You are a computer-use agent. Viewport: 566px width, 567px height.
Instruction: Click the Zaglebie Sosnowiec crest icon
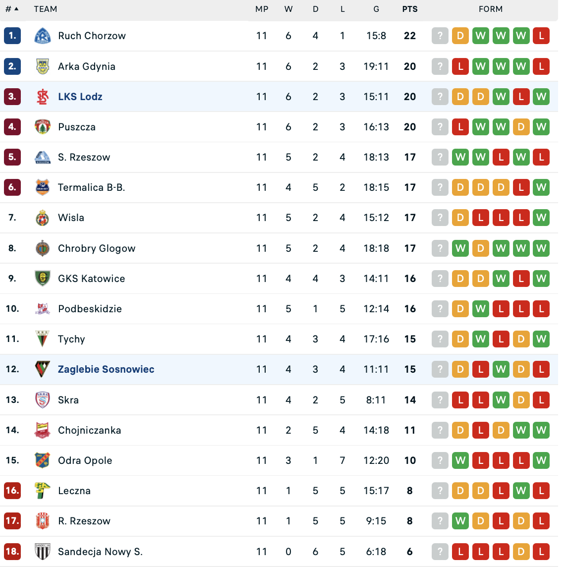(43, 369)
